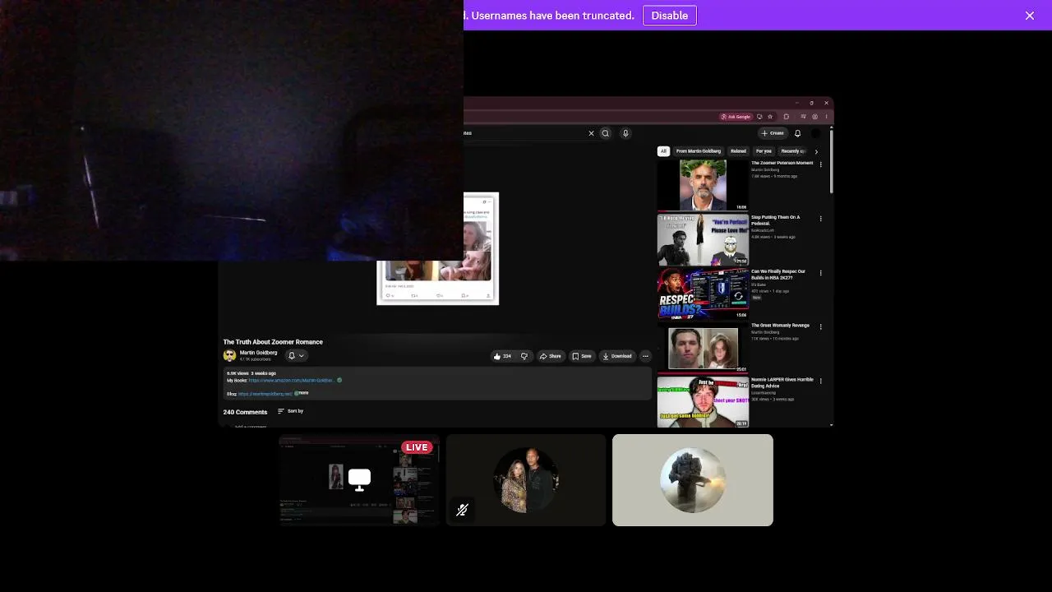Dislike the video with thumbs down
Viewport: 1052px width, 592px height.
tap(524, 356)
